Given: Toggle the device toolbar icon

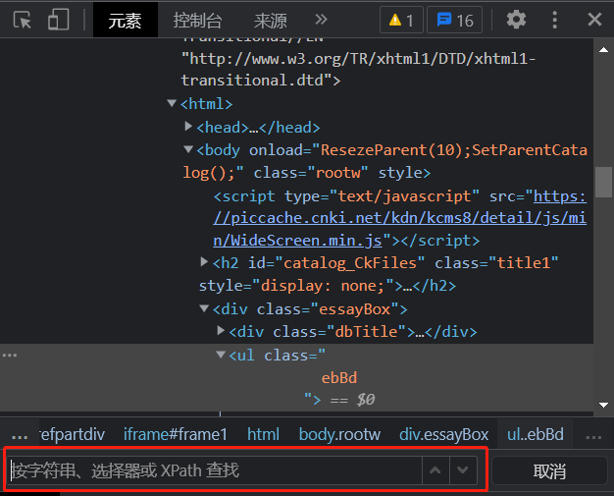Looking at the screenshot, I should [x=58, y=20].
